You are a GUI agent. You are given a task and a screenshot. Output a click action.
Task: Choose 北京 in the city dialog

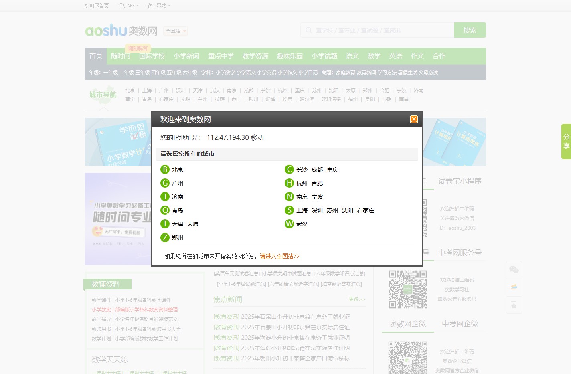click(x=178, y=170)
